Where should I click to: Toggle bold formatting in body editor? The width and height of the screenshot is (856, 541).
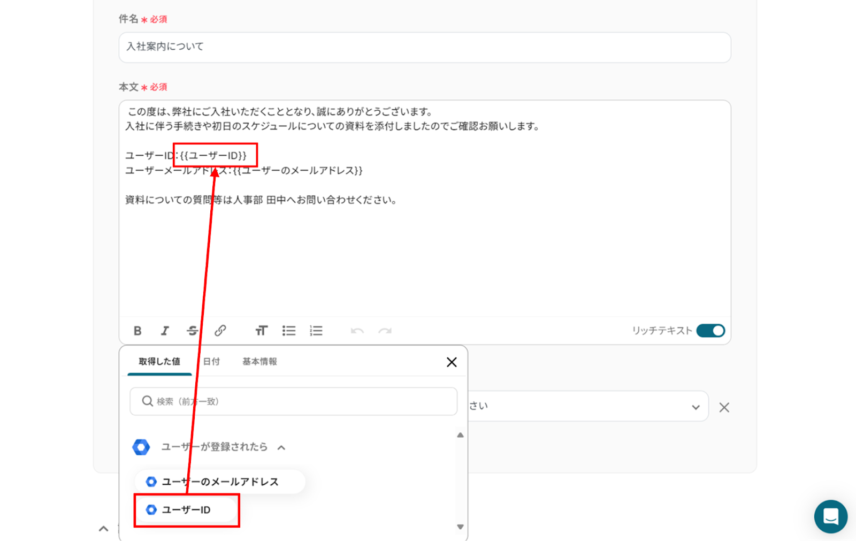137,331
